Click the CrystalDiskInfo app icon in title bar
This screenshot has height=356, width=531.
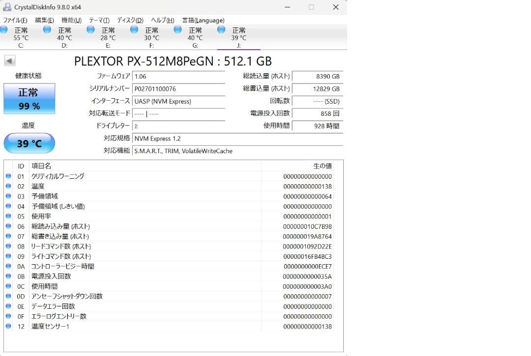tap(7, 7)
